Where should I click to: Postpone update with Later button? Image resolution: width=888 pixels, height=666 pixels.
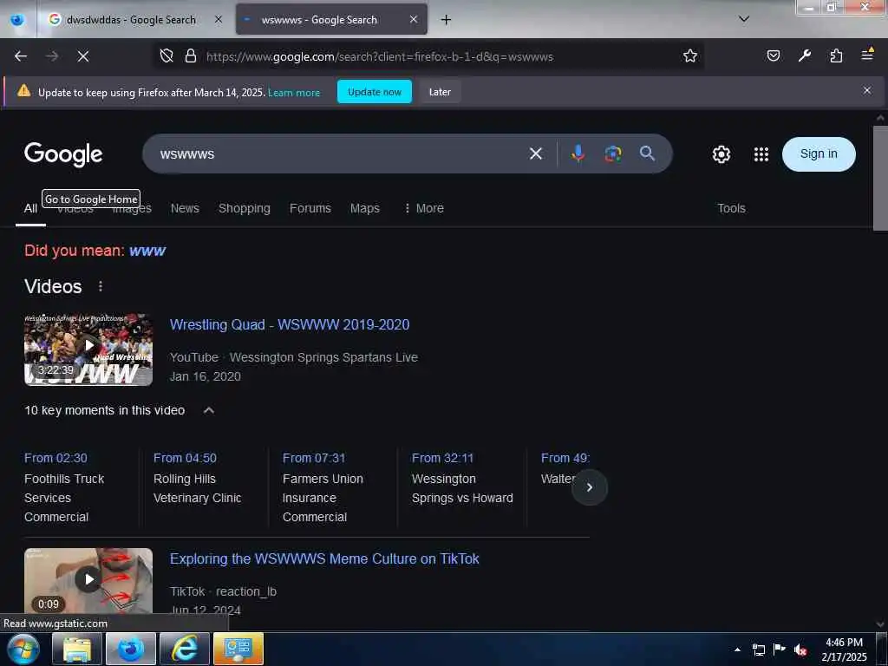click(440, 92)
